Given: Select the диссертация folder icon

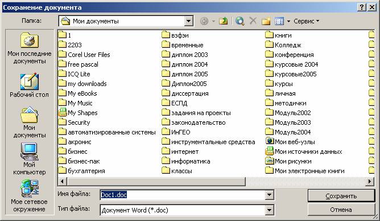Looking at the screenshot, I should (166, 93).
